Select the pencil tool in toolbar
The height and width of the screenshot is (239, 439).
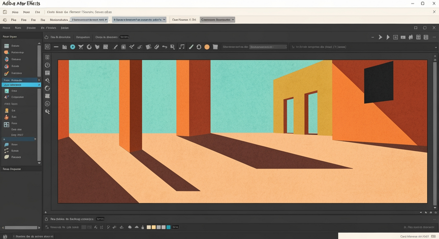tap(115, 47)
